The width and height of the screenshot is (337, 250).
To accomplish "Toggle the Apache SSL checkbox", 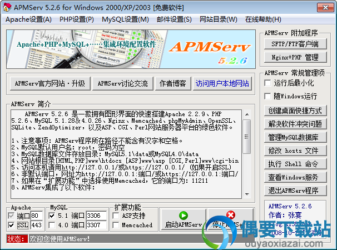I will pos(11,225).
